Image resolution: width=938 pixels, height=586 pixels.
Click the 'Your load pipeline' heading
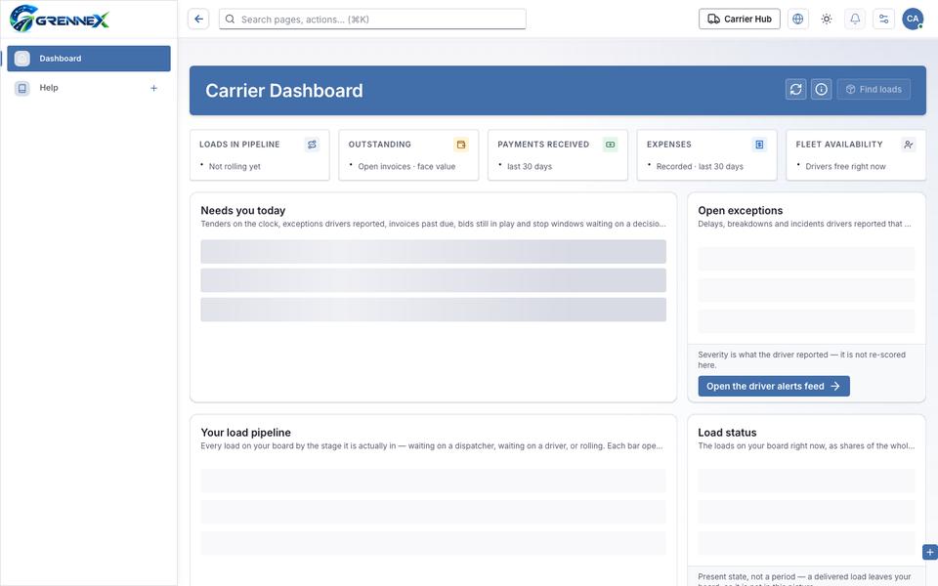[x=246, y=433]
